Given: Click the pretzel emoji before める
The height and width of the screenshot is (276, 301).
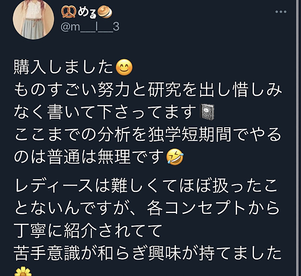Looking at the screenshot, I should [x=69, y=12].
